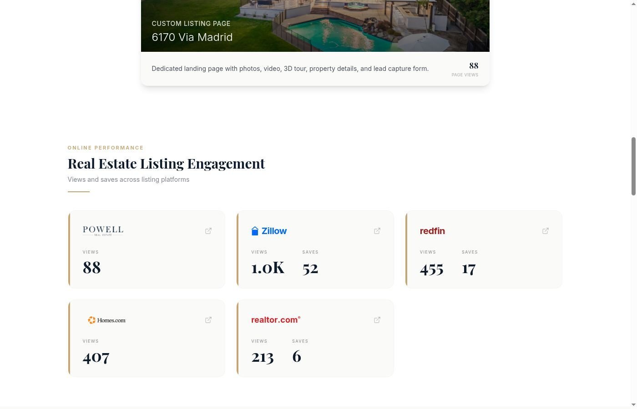
Task: Click the 6170 Via Madrid listing photo
Action: [x=315, y=26]
